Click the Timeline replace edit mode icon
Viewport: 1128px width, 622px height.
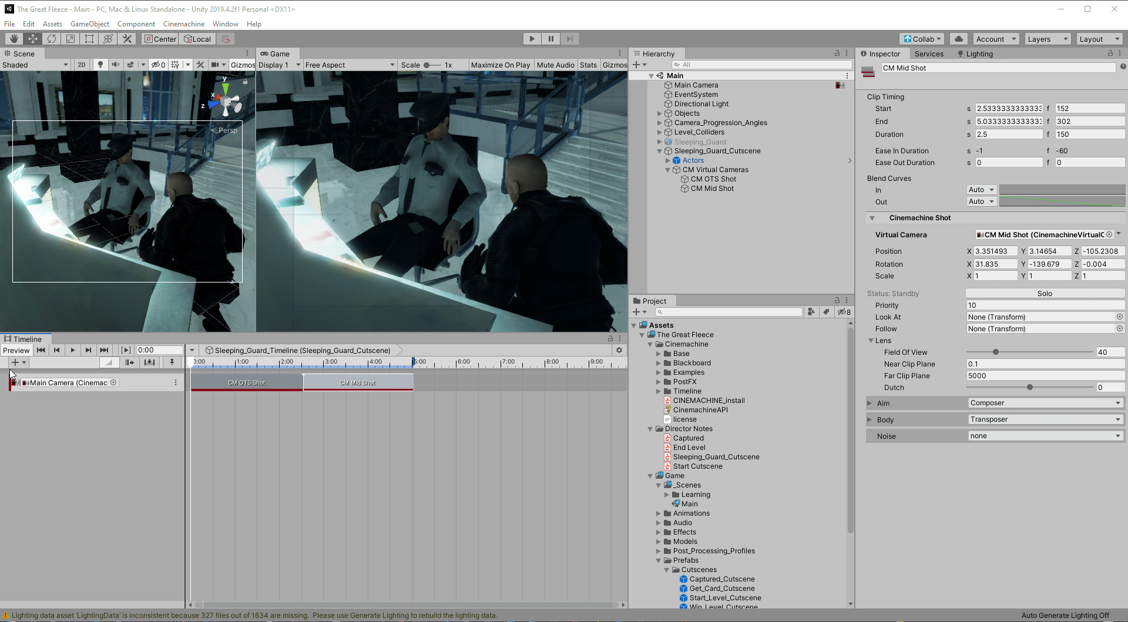pos(149,362)
